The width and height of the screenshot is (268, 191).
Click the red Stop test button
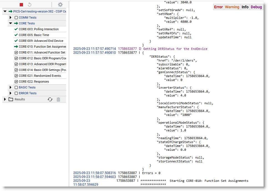(21, 5)
